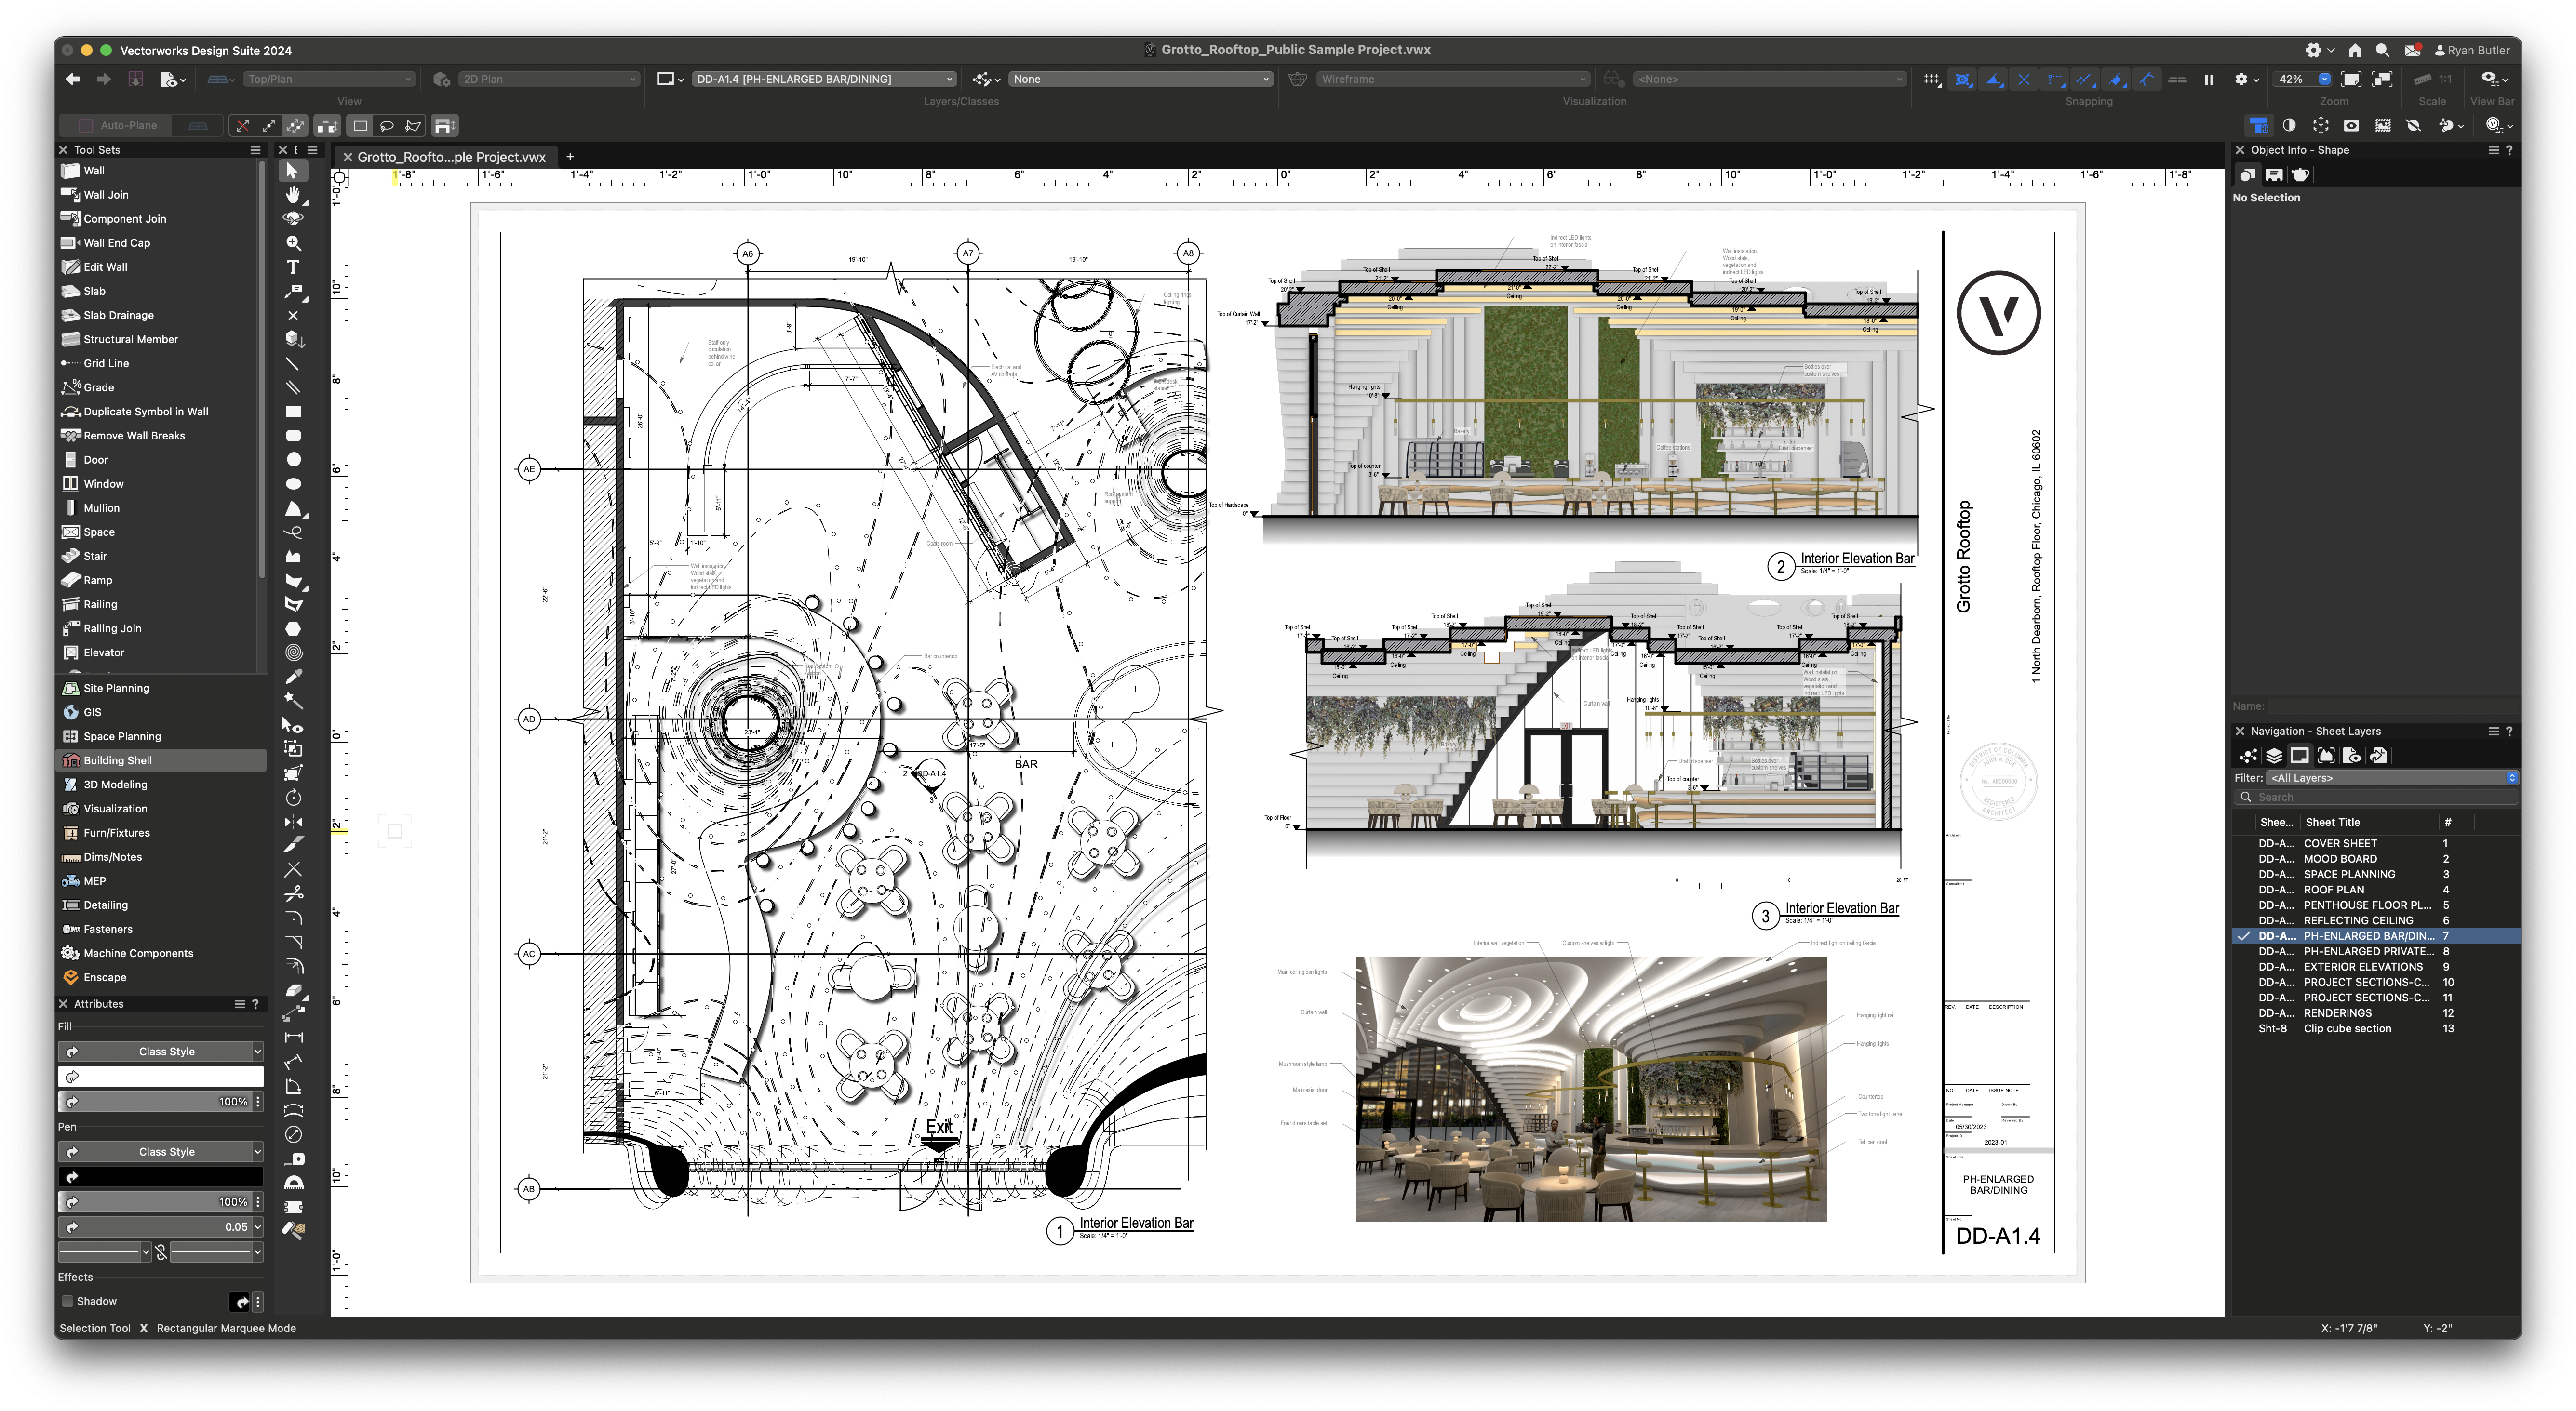Activate the Slab tool
Screen dimensions: 2576x1411
pyautogui.click(x=94, y=291)
